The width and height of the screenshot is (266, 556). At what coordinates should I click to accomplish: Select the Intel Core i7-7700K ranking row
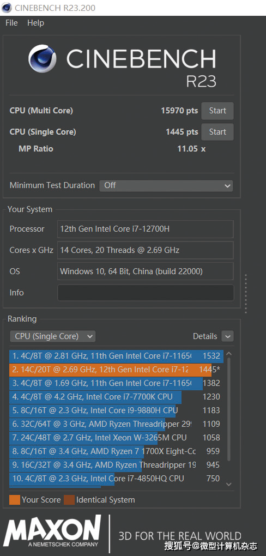(116, 397)
